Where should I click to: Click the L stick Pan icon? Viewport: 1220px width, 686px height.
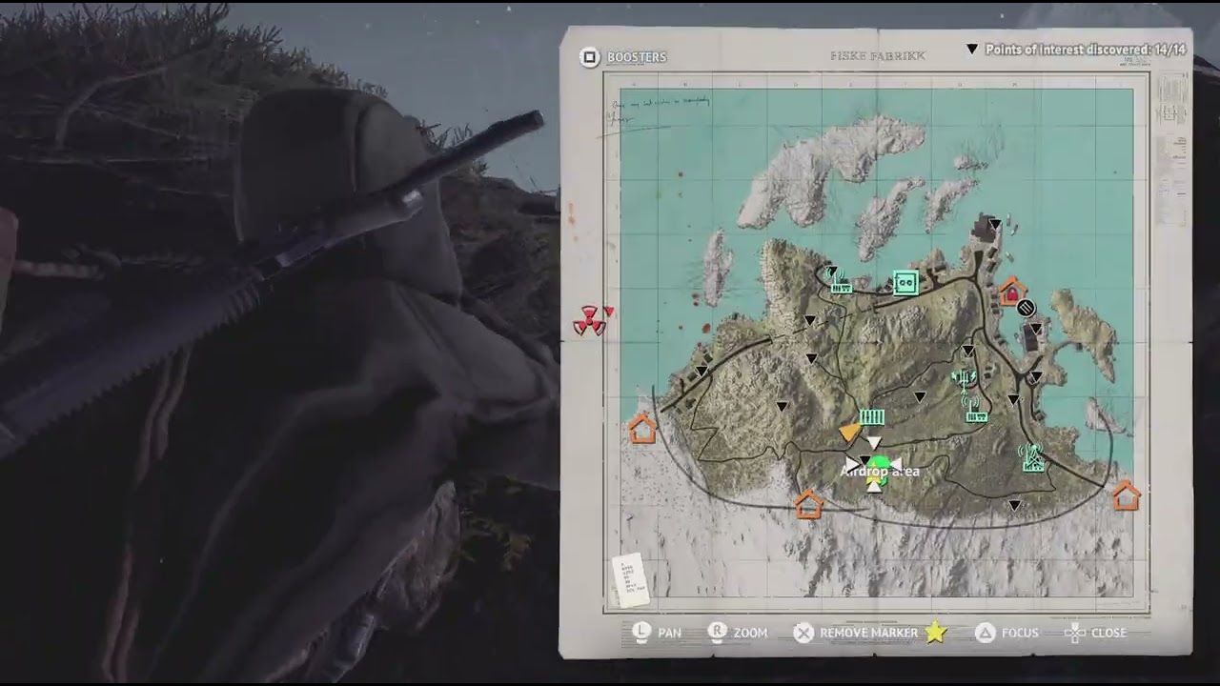click(x=641, y=632)
